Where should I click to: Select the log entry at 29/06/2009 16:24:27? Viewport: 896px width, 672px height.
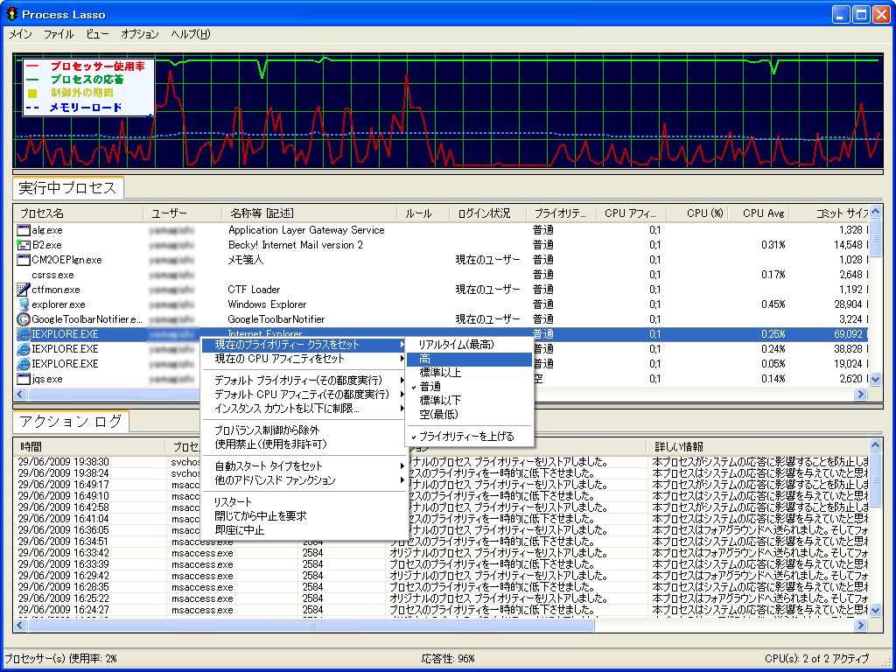[x=441, y=610]
